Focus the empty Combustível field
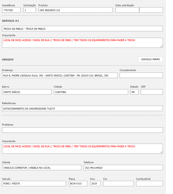173x194 pixels. pos(149,184)
